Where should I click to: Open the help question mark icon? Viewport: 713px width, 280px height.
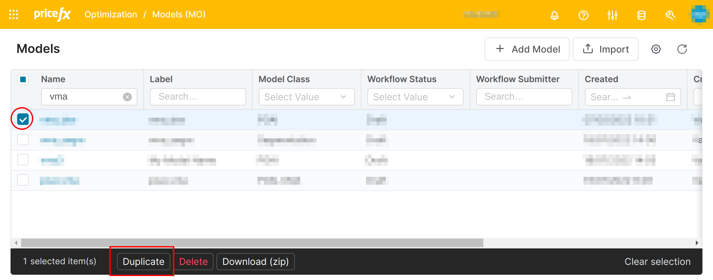pyautogui.click(x=583, y=15)
